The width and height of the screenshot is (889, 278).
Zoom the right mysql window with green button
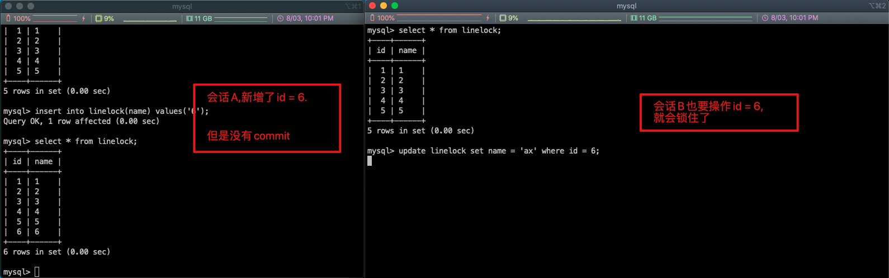(395, 6)
